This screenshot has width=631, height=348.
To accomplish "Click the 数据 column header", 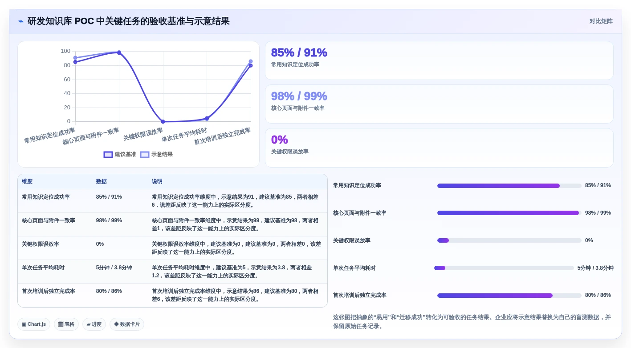I will [102, 182].
